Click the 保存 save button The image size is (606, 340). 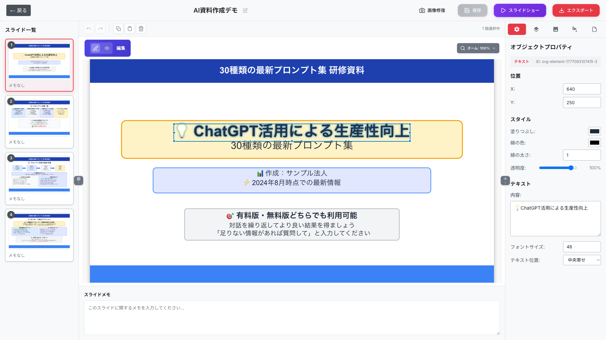[x=472, y=10]
